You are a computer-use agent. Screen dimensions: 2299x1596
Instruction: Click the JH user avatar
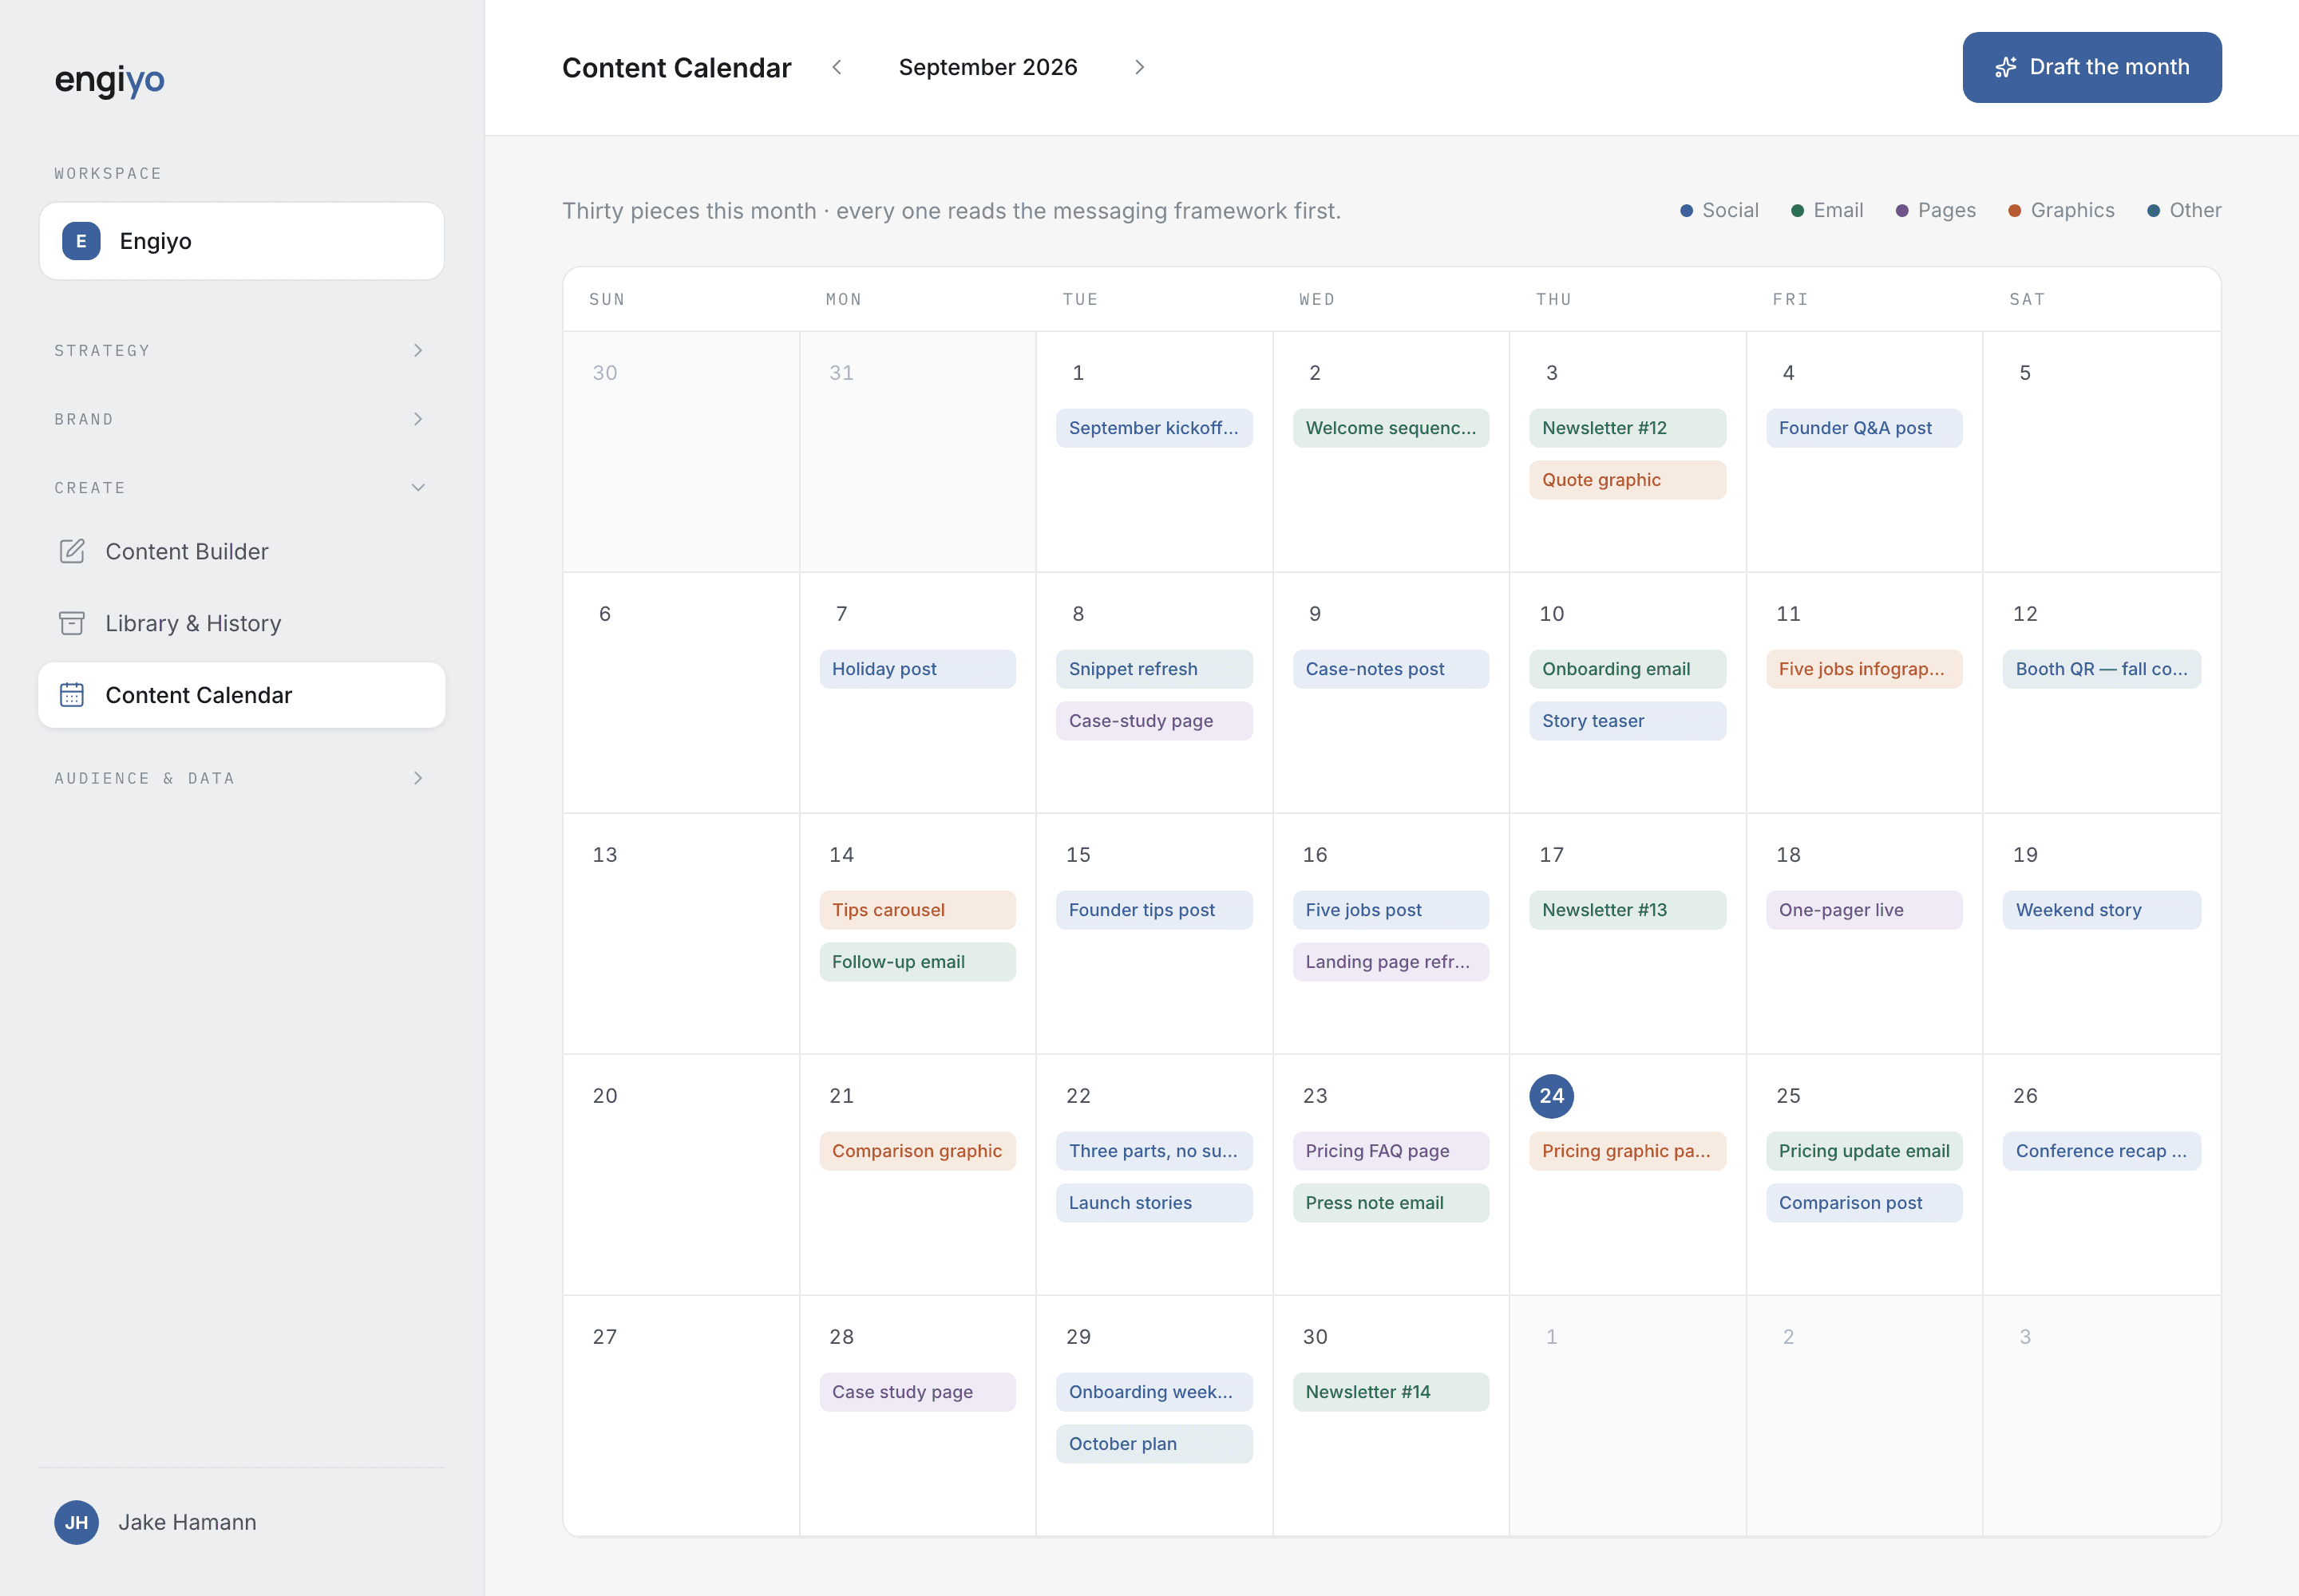76,1522
